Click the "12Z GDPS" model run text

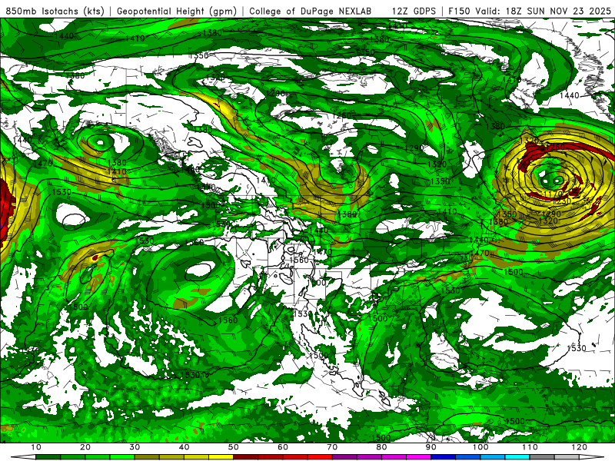coord(414,12)
